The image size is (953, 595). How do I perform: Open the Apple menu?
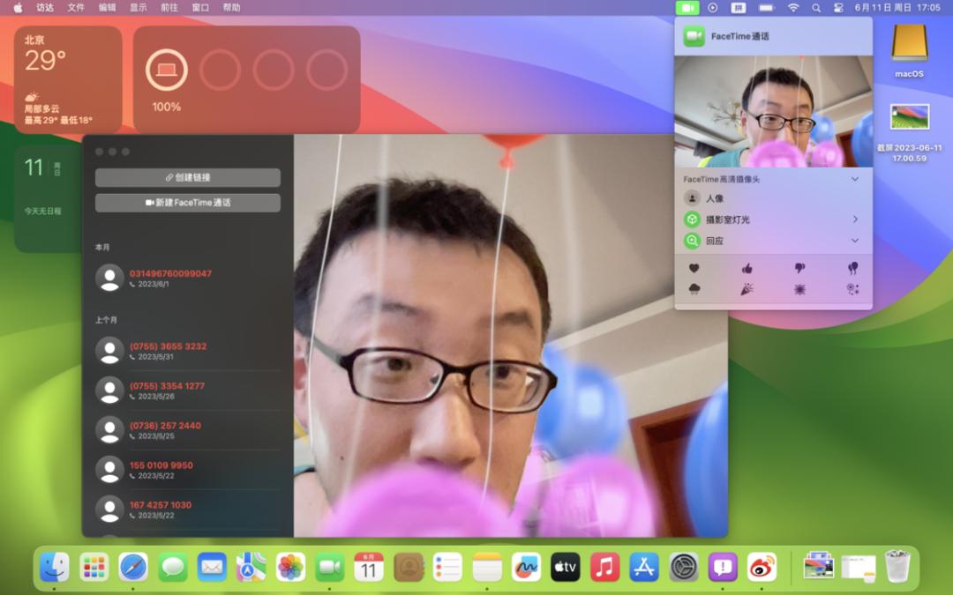tap(18, 8)
